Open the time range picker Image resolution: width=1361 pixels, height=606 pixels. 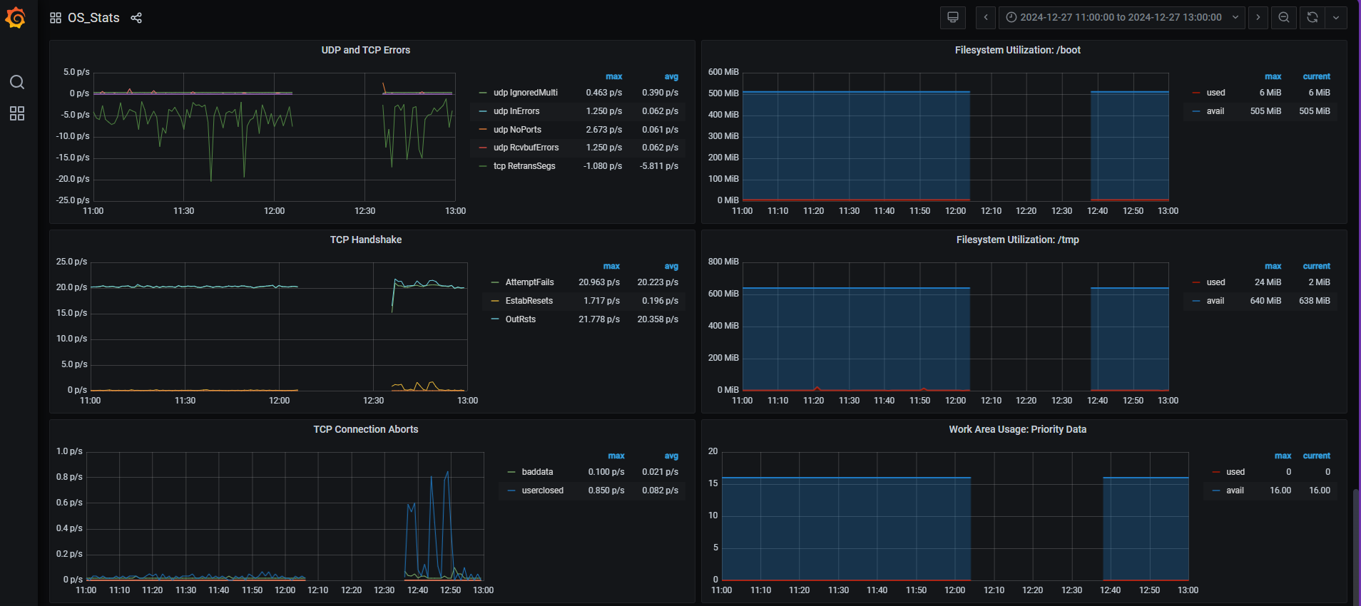[x=1122, y=18]
